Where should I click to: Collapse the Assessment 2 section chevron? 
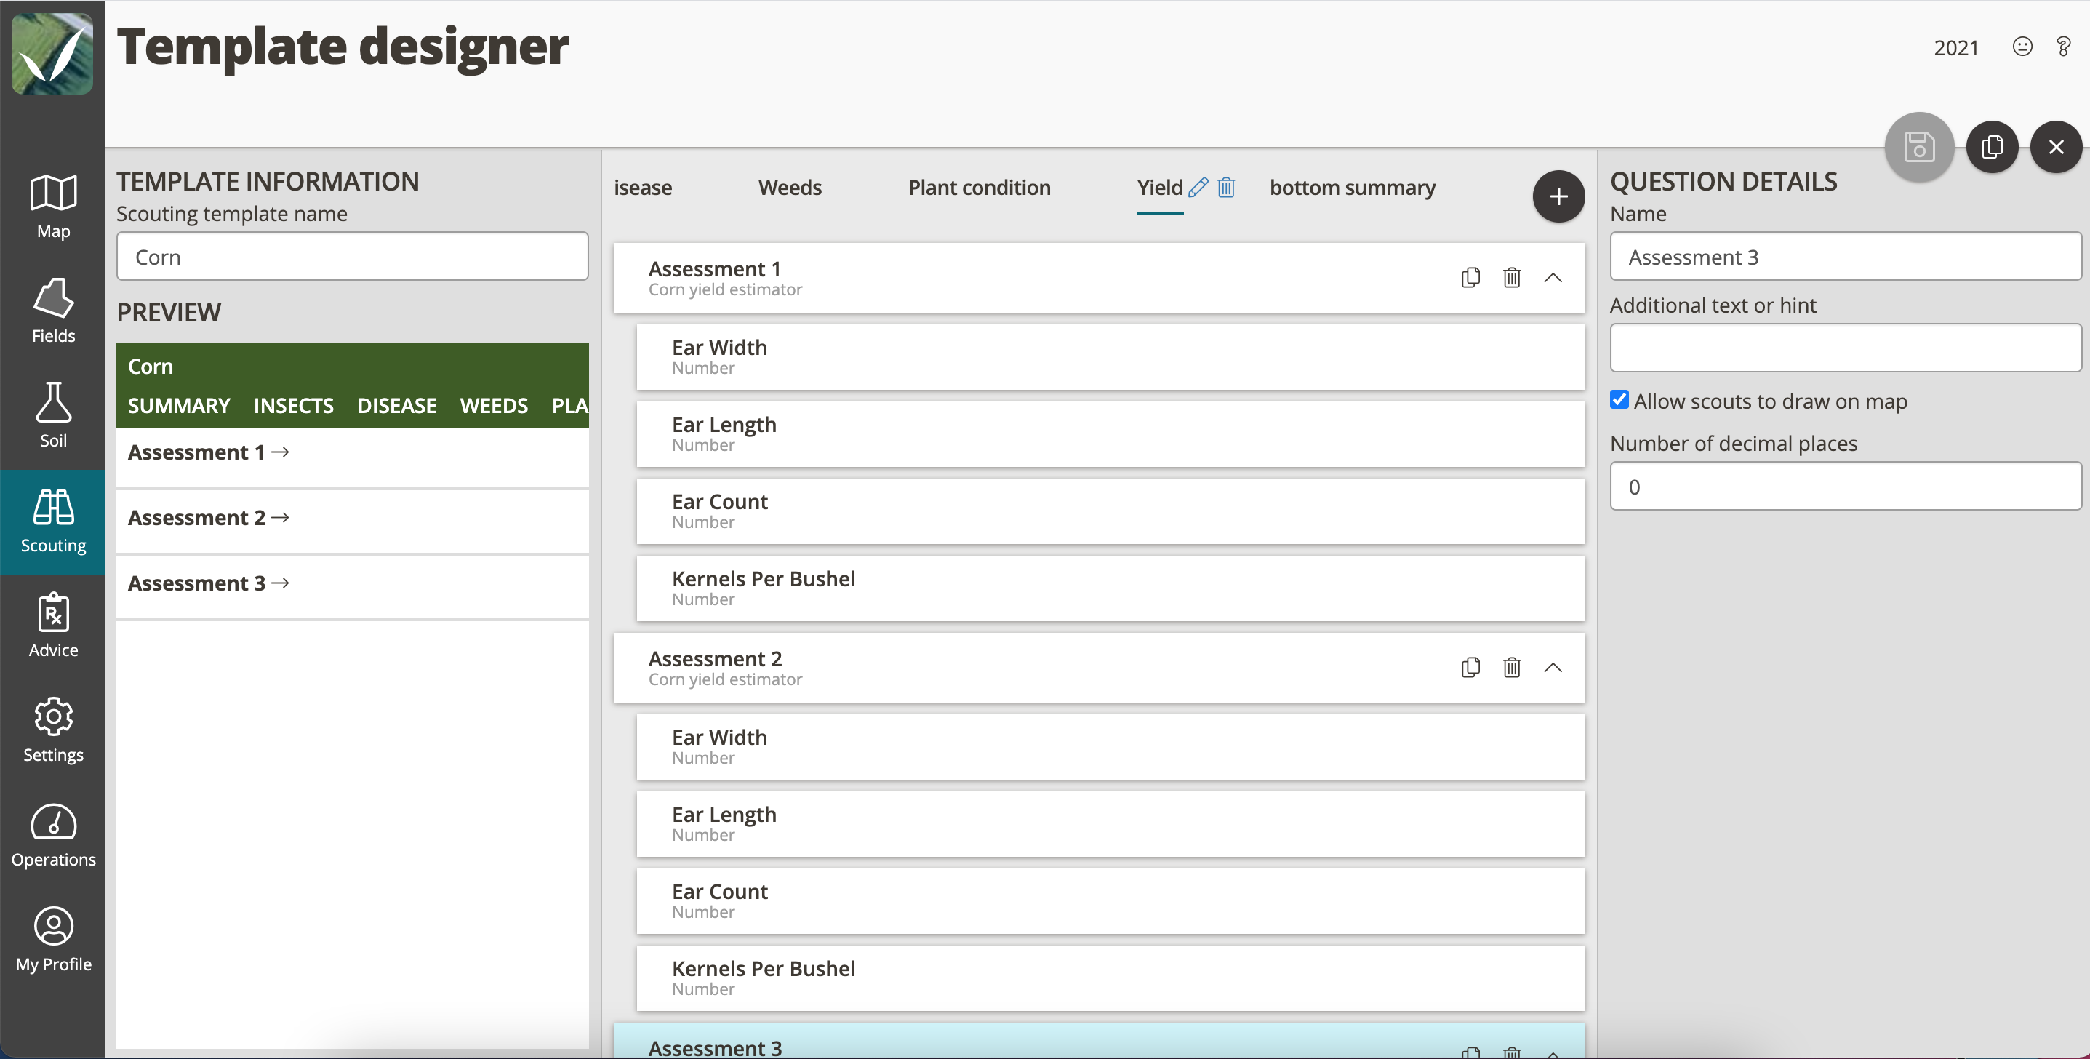pos(1552,667)
